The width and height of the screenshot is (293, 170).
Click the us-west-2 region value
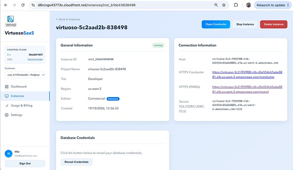(95, 89)
